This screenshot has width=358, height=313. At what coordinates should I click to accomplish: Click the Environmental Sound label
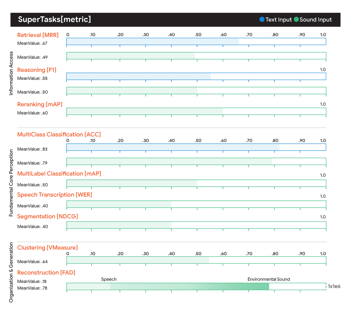(x=269, y=279)
